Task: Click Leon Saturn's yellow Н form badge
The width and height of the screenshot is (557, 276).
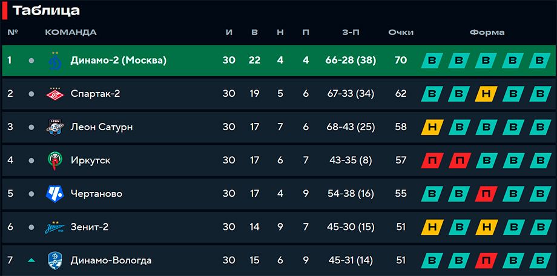Action: pyautogui.click(x=432, y=127)
